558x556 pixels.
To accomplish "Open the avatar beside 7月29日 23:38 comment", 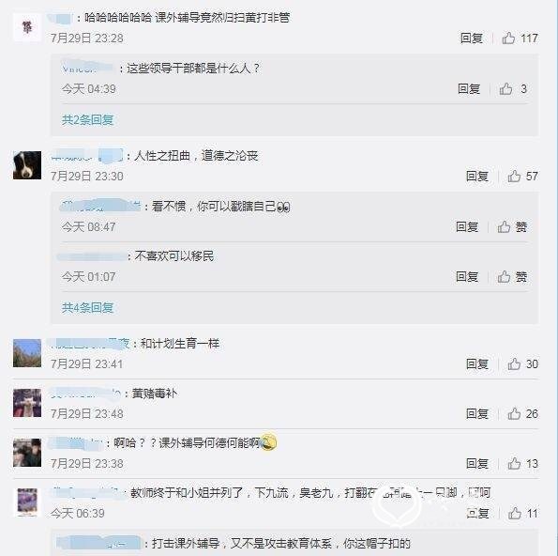I will click(27, 453).
